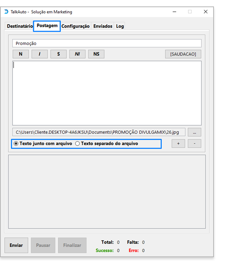The image size is (226, 264).
Task: Apply bold strikethrough with NS button
Action: tap(96, 54)
